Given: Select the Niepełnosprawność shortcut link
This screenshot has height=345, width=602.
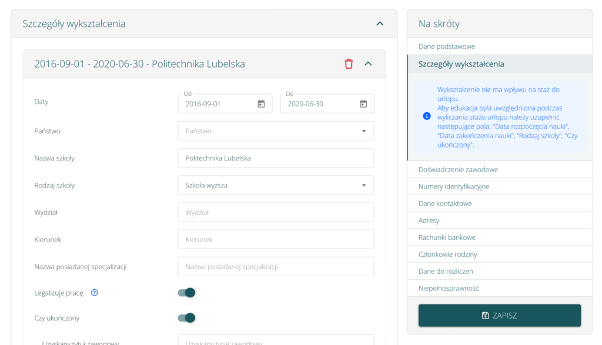Looking at the screenshot, I should point(449,289).
